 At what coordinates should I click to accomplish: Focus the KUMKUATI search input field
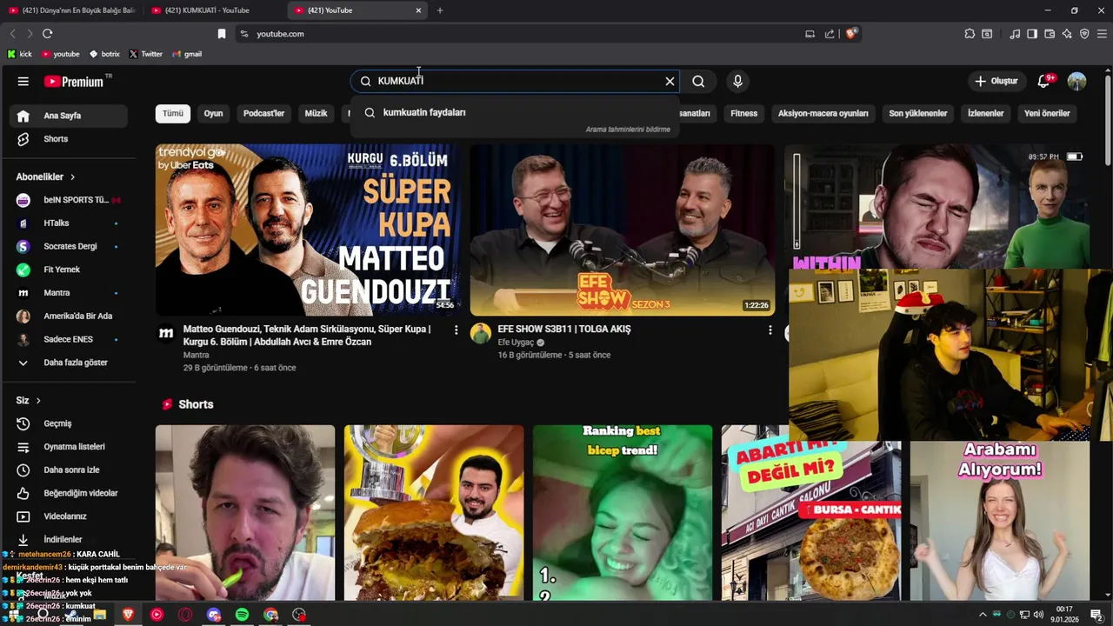click(x=517, y=81)
